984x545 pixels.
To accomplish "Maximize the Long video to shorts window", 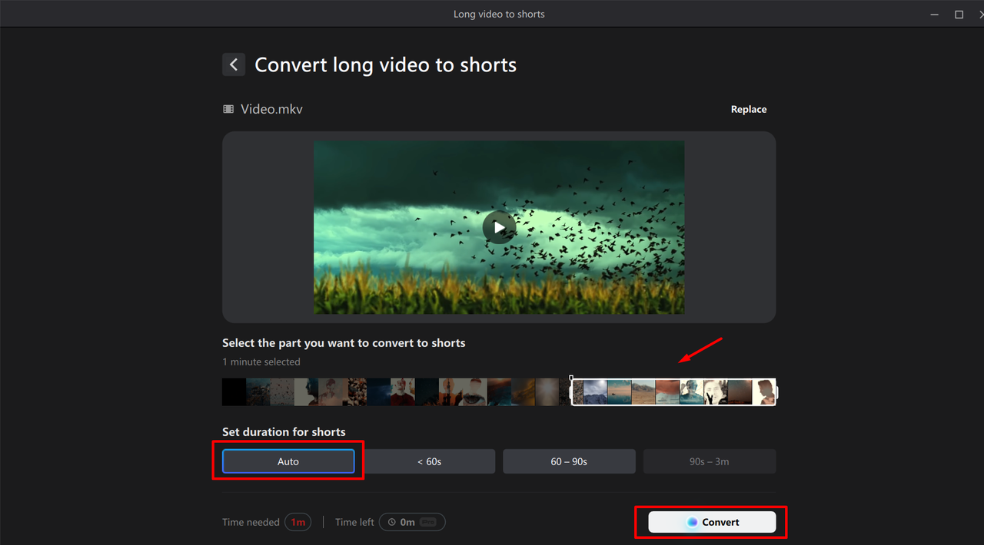I will pyautogui.click(x=959, y=15).
